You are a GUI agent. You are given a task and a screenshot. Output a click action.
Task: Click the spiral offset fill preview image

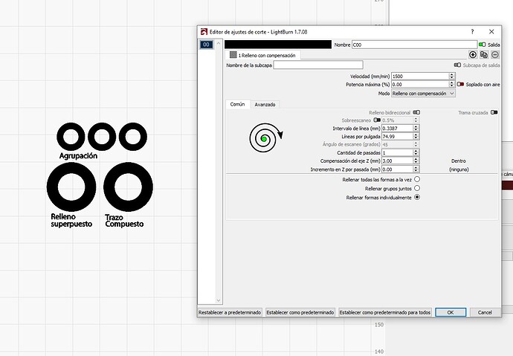pyautogui.click(x=265, y=137)
